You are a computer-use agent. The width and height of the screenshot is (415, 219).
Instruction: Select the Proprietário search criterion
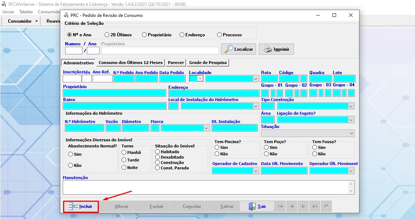[145, 35]
